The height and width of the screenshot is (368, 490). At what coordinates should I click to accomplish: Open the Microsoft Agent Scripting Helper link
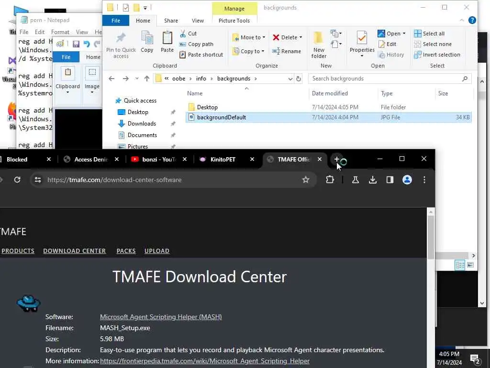[x=161, y=317]
